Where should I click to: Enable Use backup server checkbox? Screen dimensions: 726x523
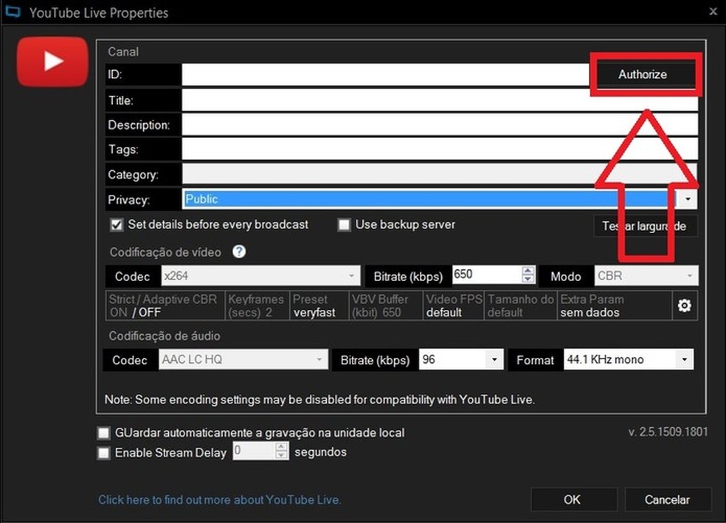tap(344, 225)
